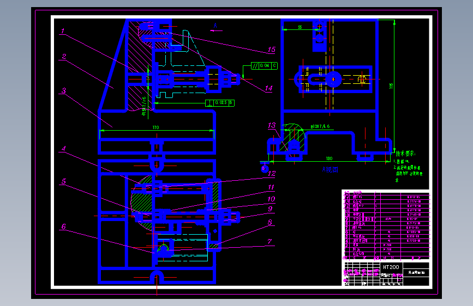The height and width of the screenshot is (306, 473).
Task: Select the 170 width dimension text
Action: point(155,127)
